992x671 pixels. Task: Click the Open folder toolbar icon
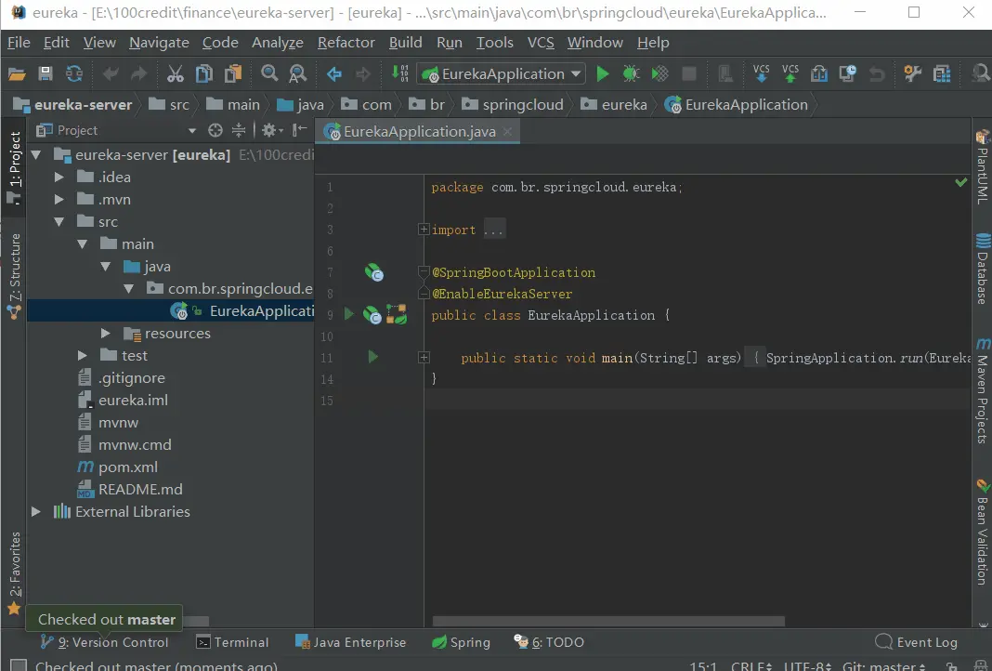[17, 74]
